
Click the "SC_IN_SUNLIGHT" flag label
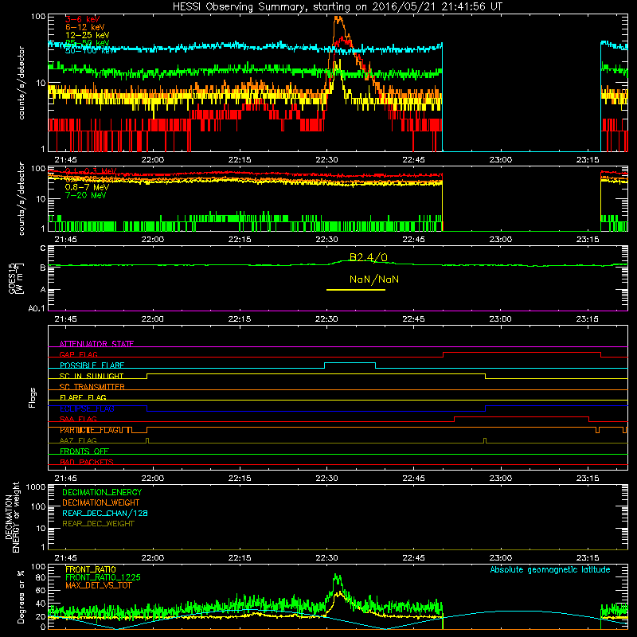(x=92, y=376)
